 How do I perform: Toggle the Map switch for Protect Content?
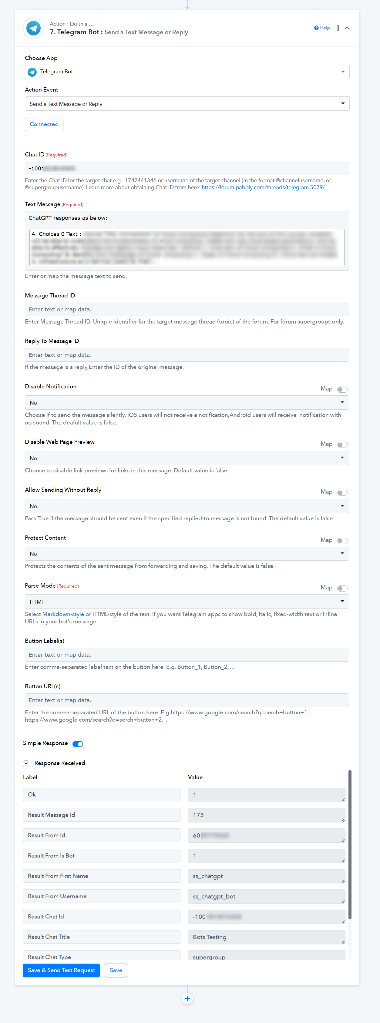(342, 541)
